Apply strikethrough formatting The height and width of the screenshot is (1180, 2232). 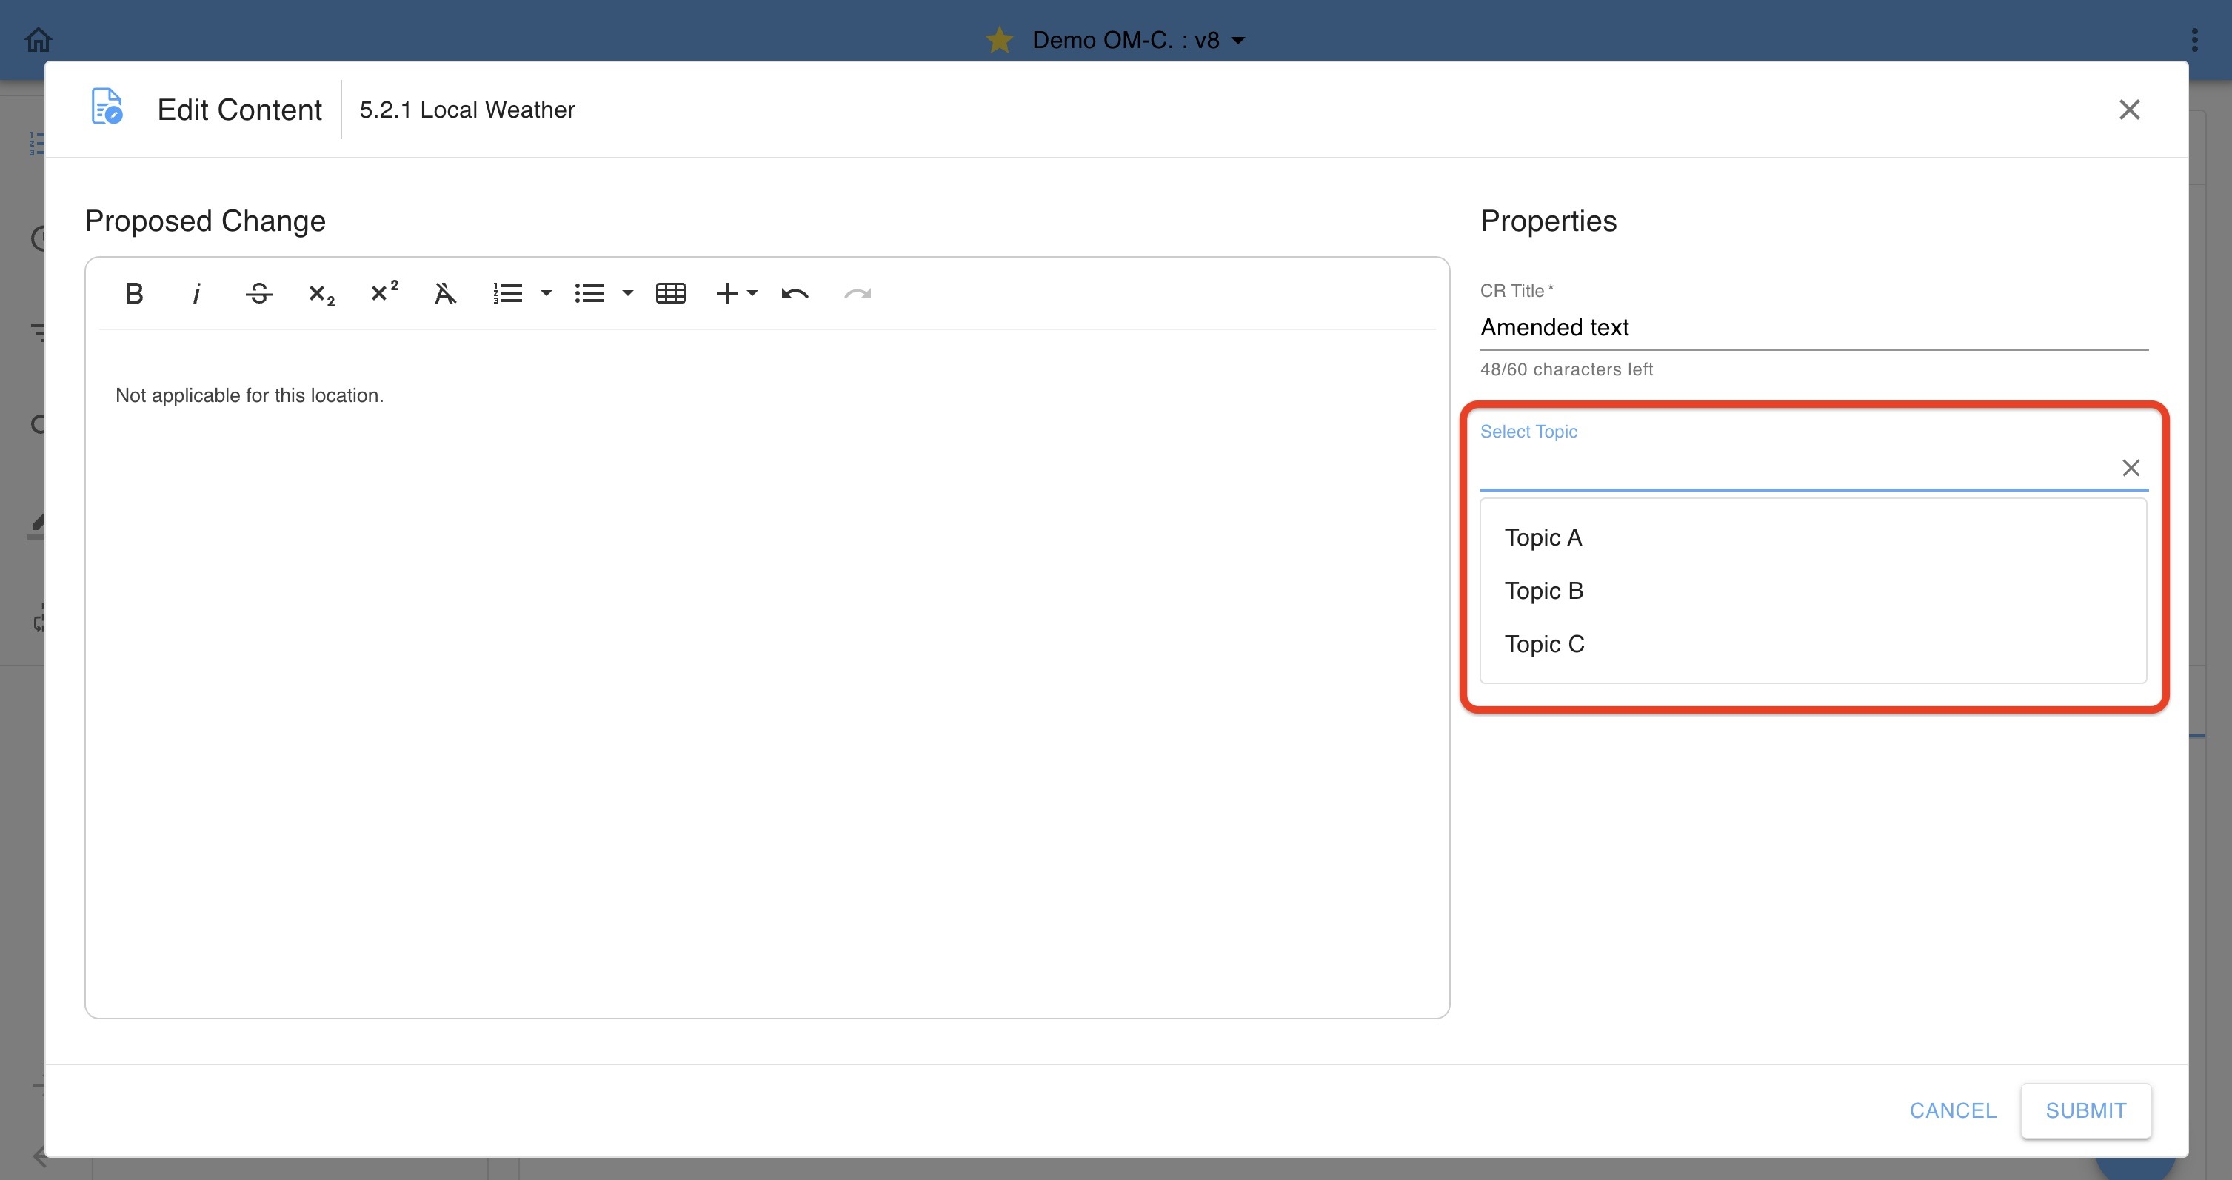(x=258, y=294)
